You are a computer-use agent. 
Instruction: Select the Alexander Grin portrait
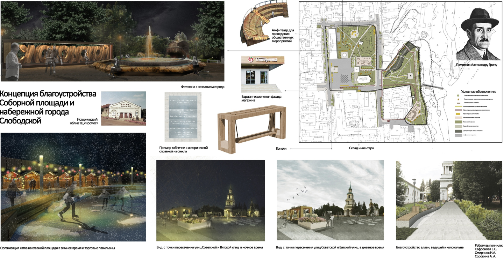480,33
